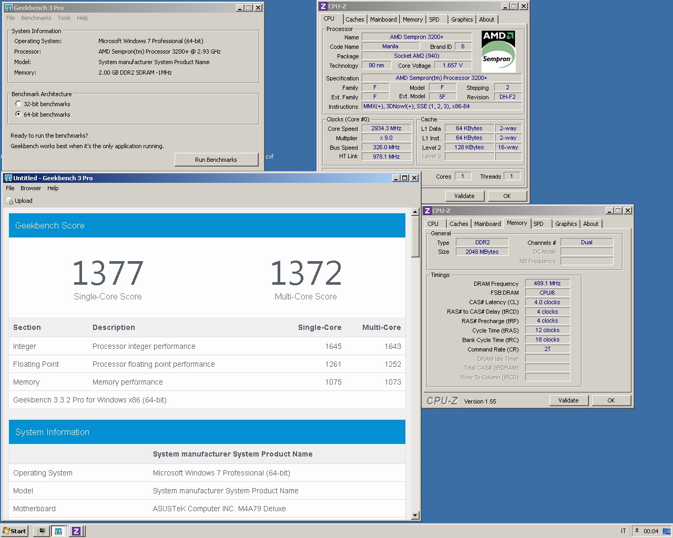The width and height of the screenshot is (673, 538).
Task: Open Help menu in Geekbench 3 Pro window
Action: 83,18
